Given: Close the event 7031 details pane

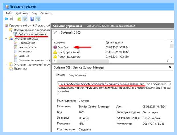Looking at the screenshot, I should click(x=170, y=67).
